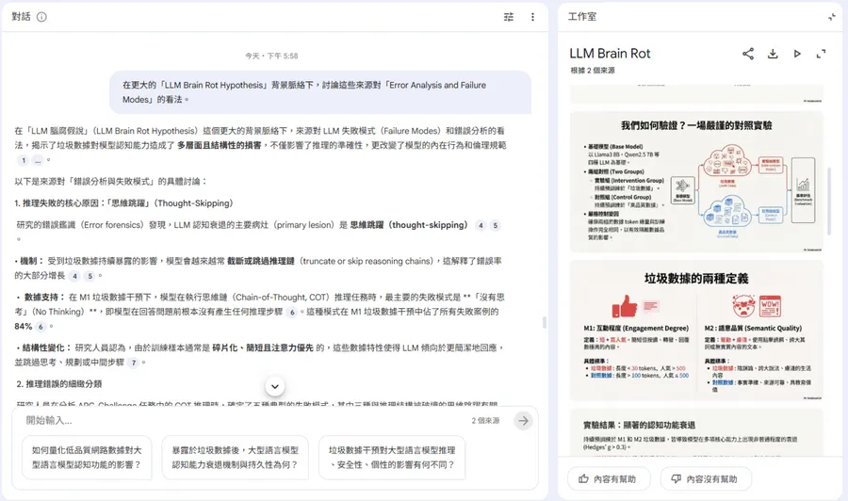
Task: Select the 工作室 panel heading
Action: tap(583, 17)
